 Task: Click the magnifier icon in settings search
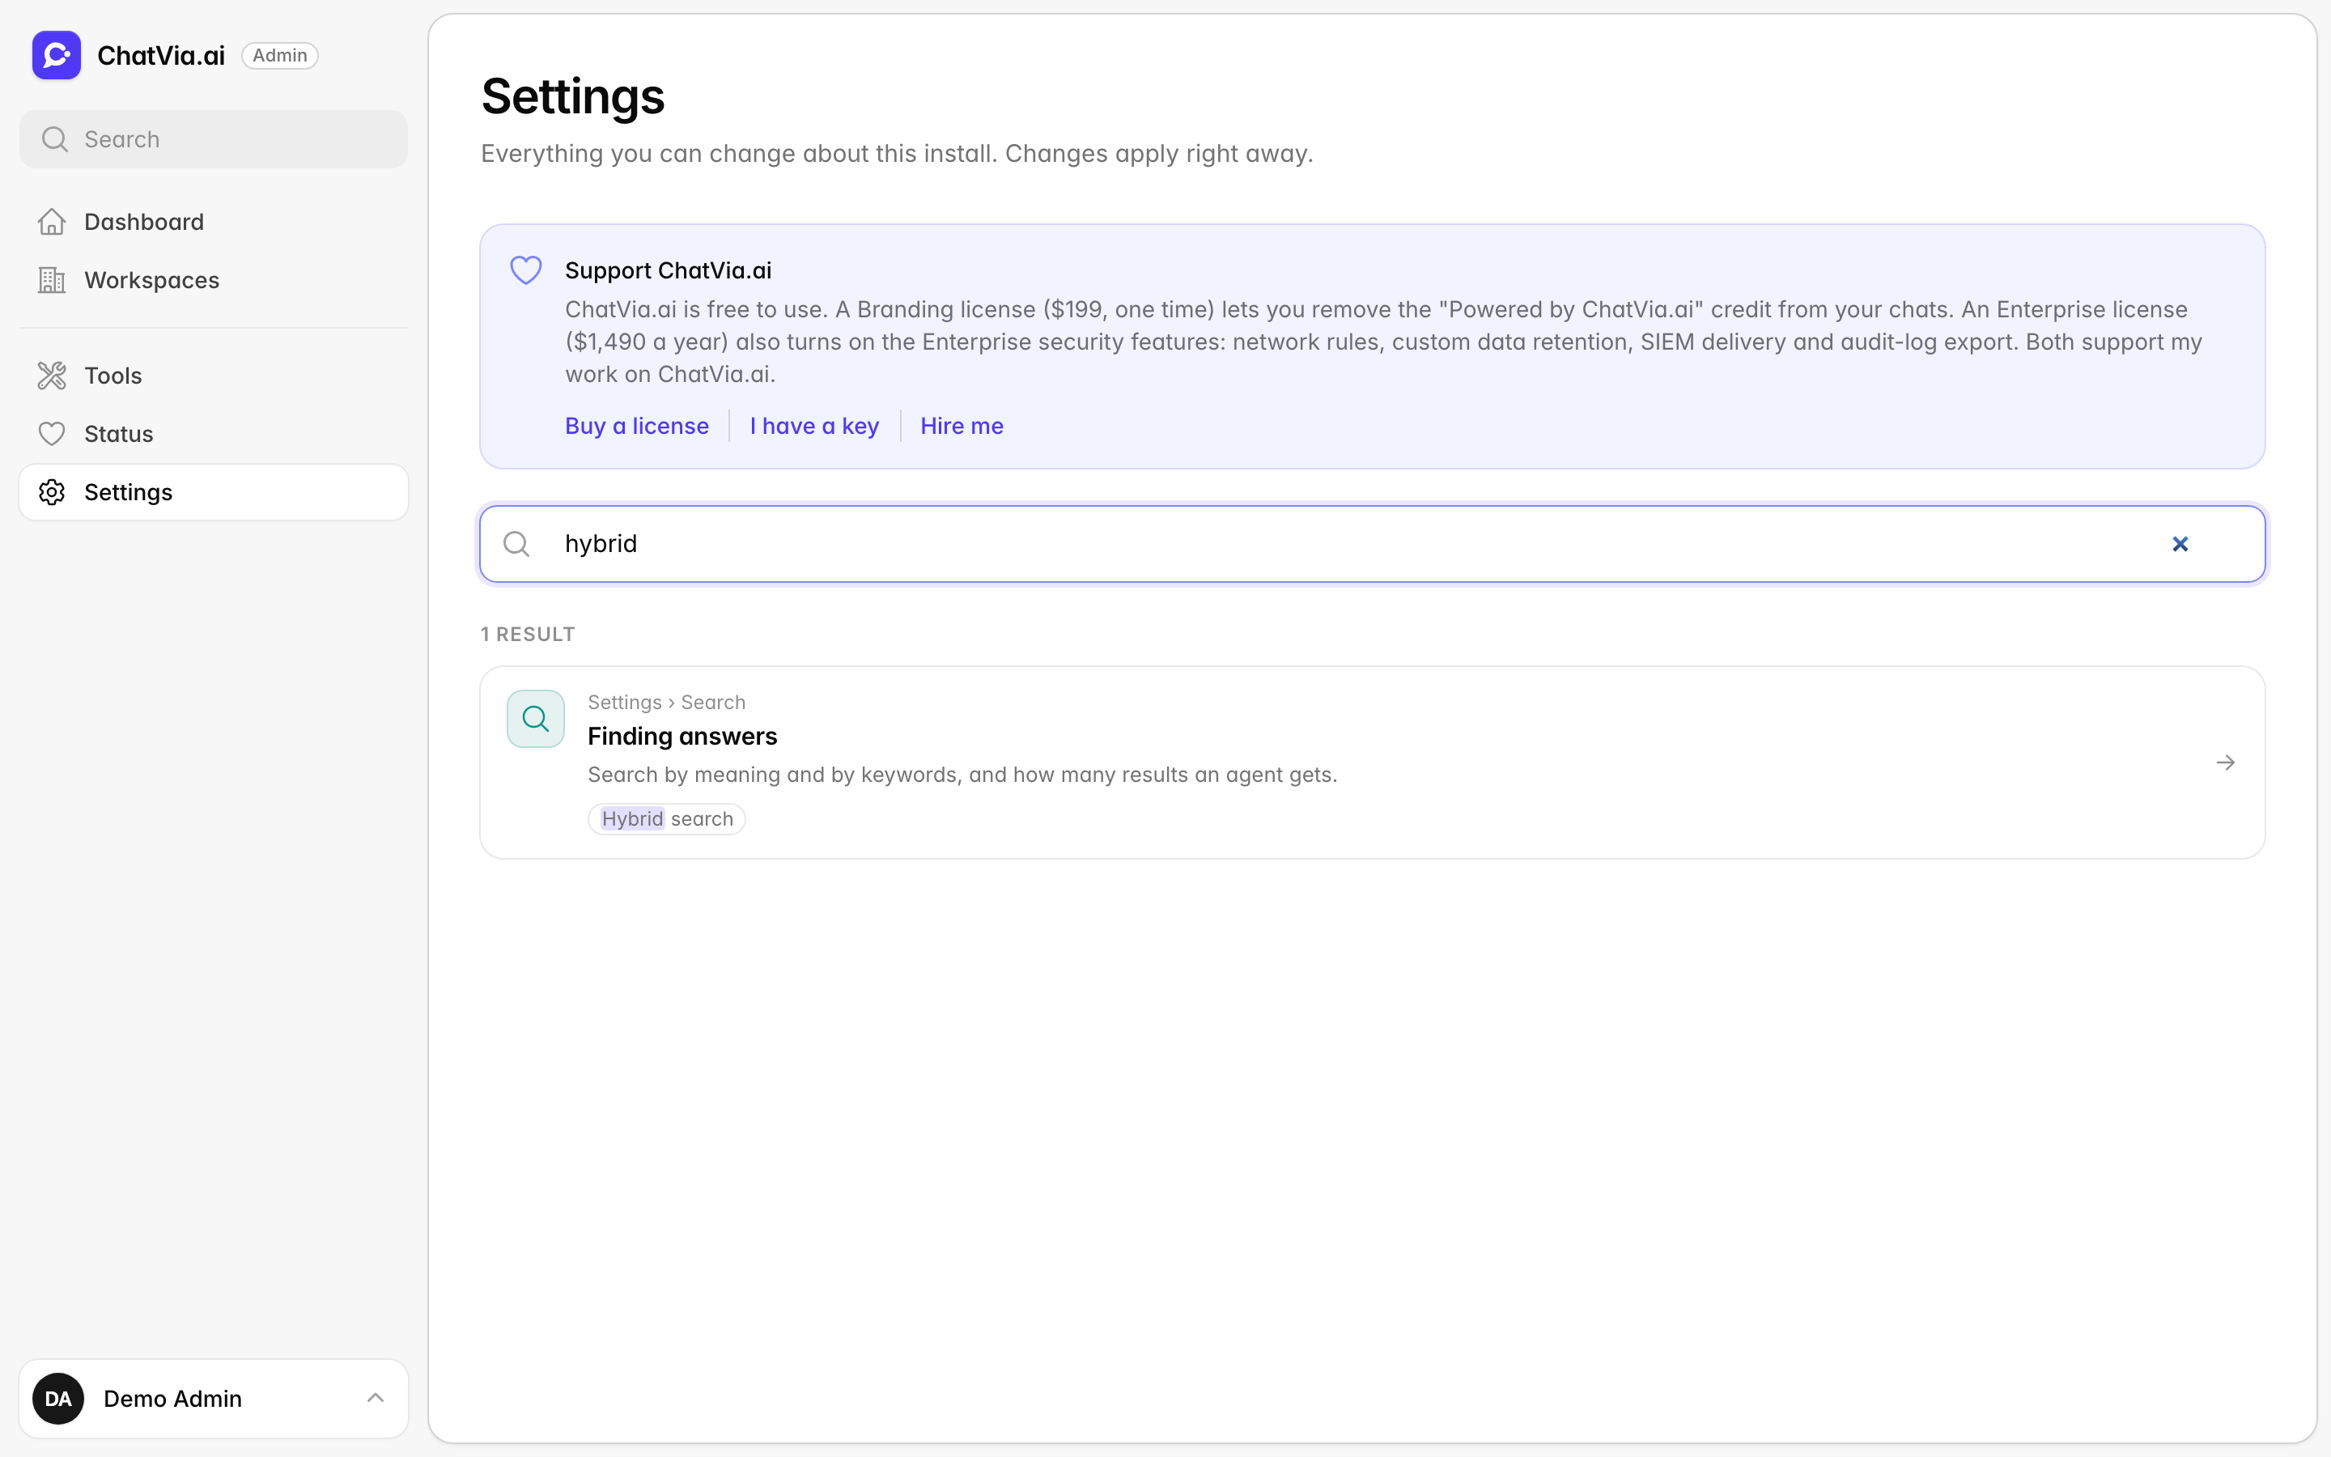tap(517, 545)
